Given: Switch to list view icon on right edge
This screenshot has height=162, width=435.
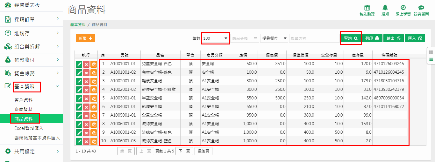Looking at the screenshot, I should point(431,59).
